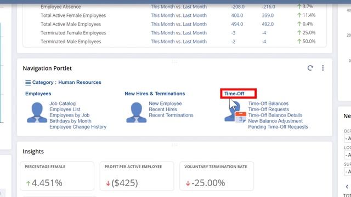
Task: Click the 400.0 value
Action: 237,15
